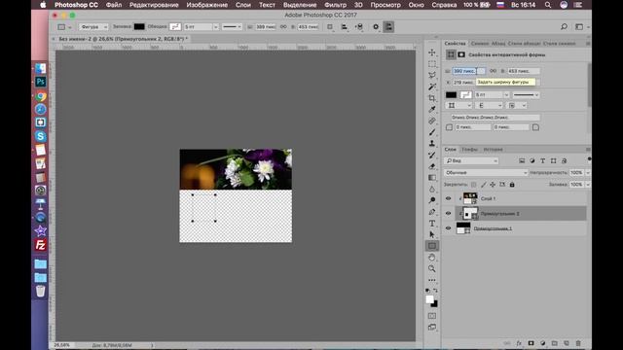This screenshot has height=350, width=623.
Task: Toggle filter for type layers
Action: (x=543, y=160)
